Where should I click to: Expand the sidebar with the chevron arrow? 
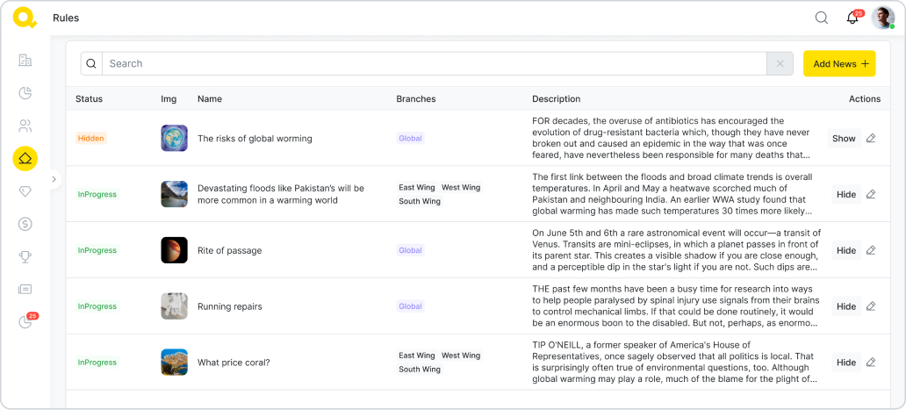pyautogui.click(x=54, y=179)
